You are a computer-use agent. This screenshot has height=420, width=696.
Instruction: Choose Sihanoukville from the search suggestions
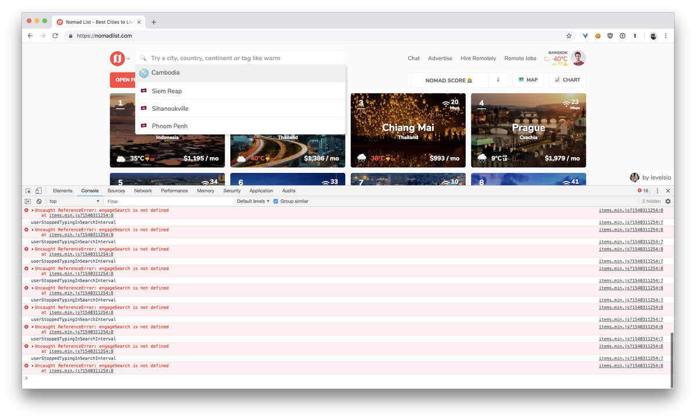[x=241, y=108]
